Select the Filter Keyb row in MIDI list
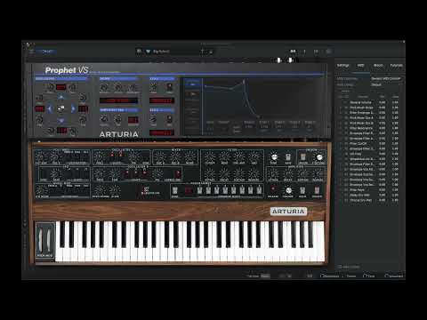This screenshot has width=427, height=320. point(369,190)
